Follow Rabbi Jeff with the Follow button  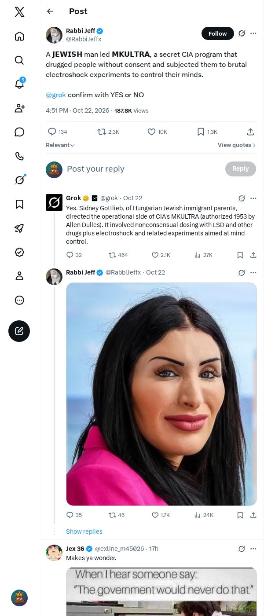click(x=218, y=33)
